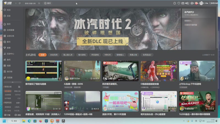220x124 pixels.
Task: Open followed streamers heart icon at top right
Action: (x=179, y=3)
